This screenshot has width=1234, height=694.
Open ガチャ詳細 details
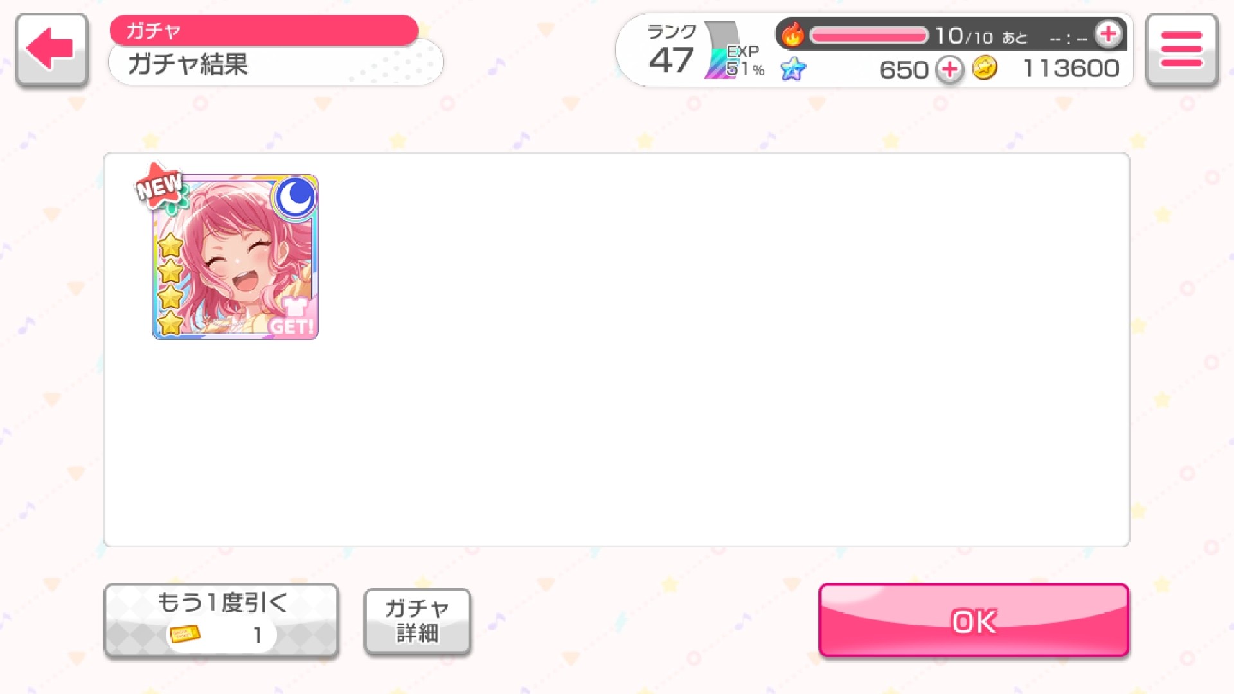point(418,621)
